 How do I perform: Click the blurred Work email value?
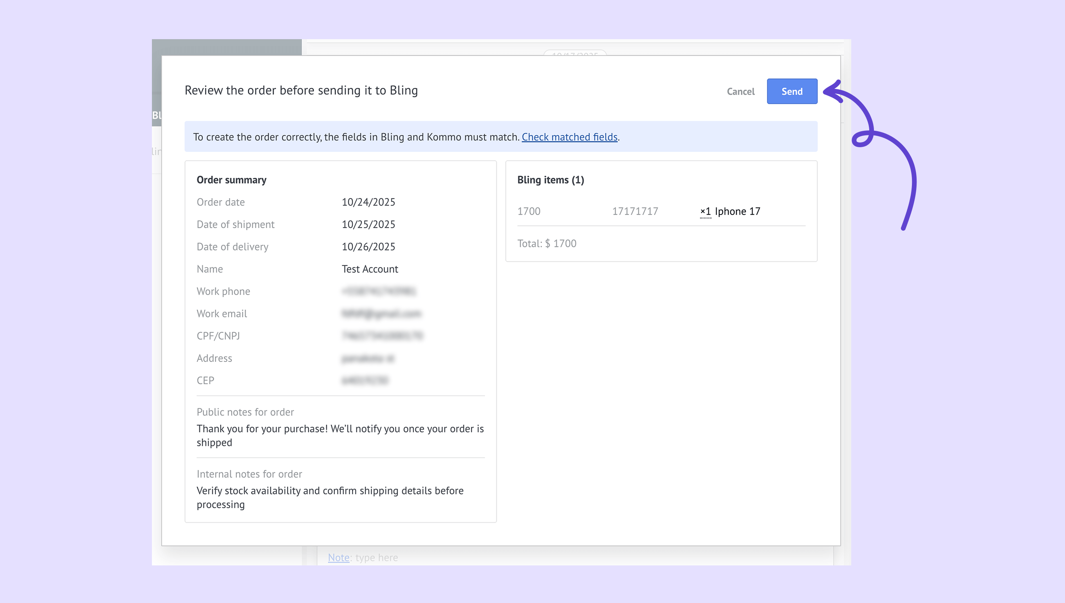(x=381, y=314)
